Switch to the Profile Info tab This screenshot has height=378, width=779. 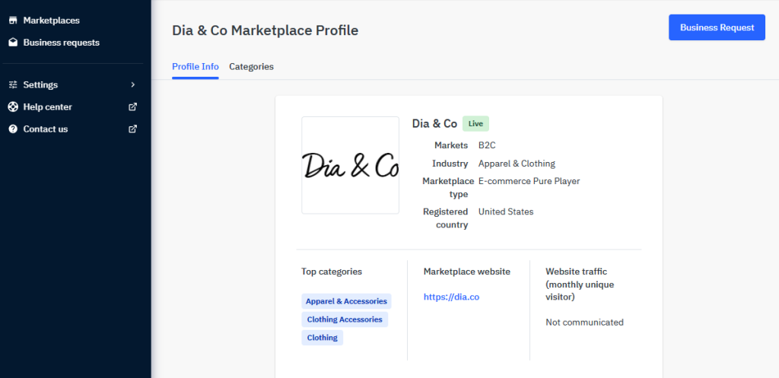coord(196,67)
